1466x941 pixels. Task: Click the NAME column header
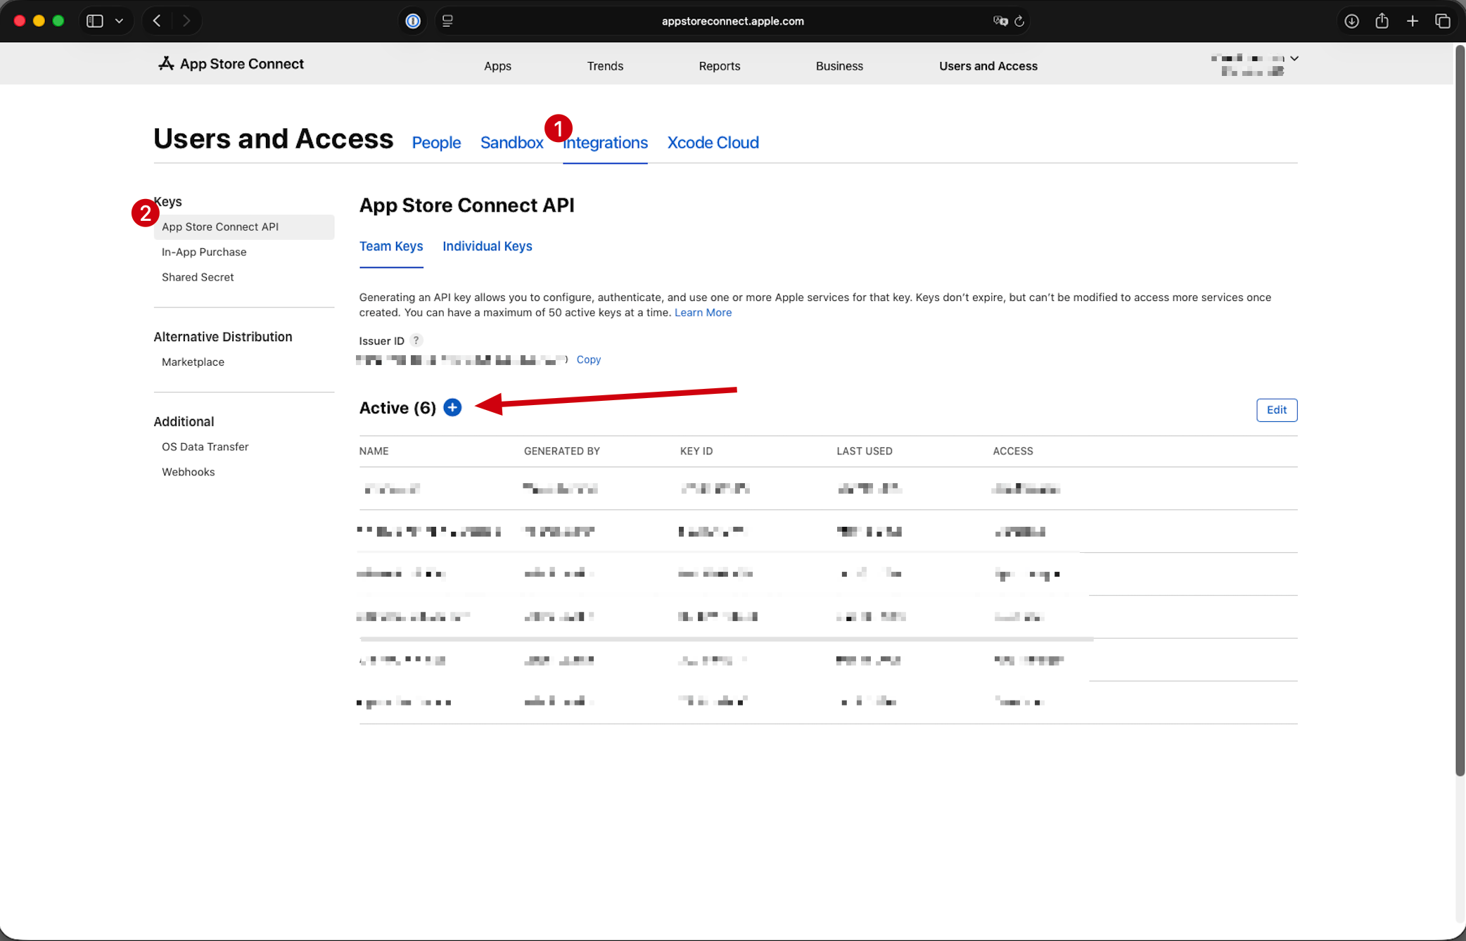tap(374, 452)
